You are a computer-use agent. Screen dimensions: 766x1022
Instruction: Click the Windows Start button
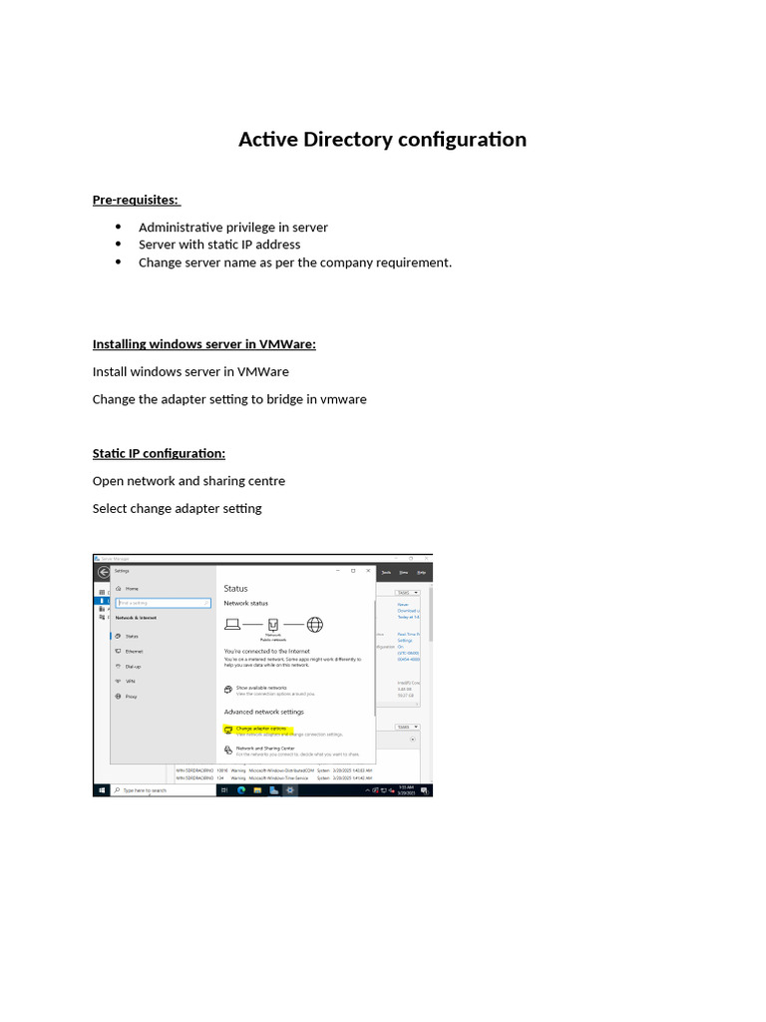(102, 790)
